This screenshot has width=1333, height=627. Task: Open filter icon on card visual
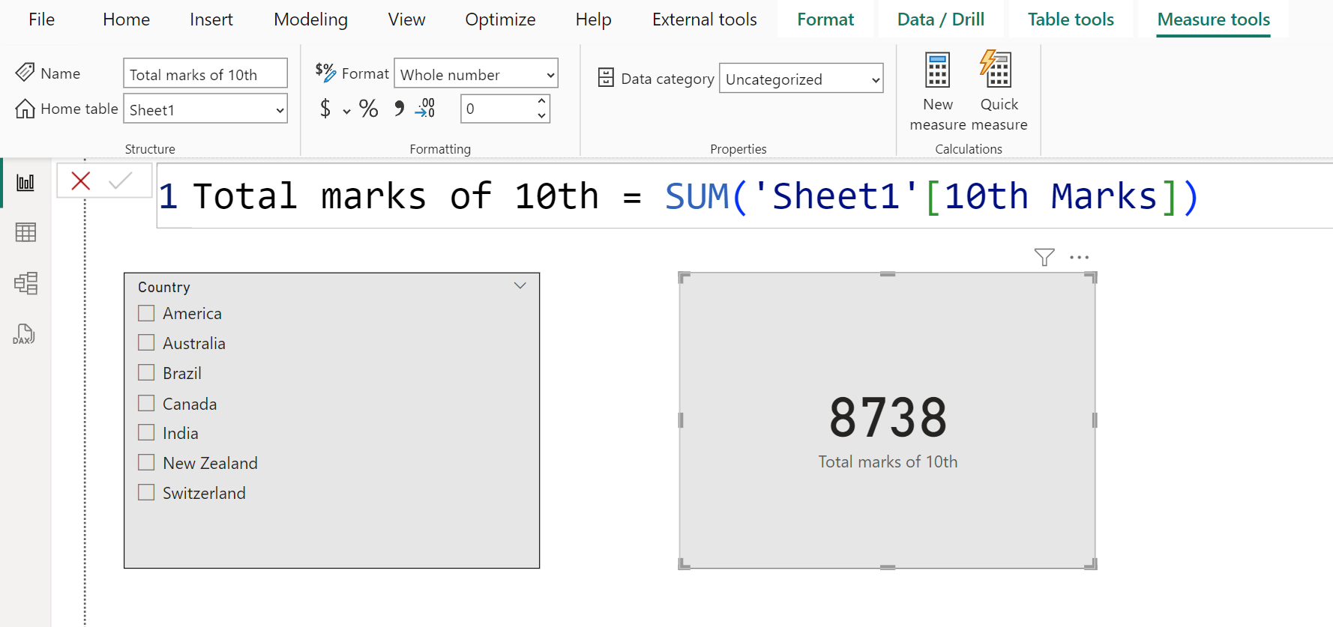1044,258
